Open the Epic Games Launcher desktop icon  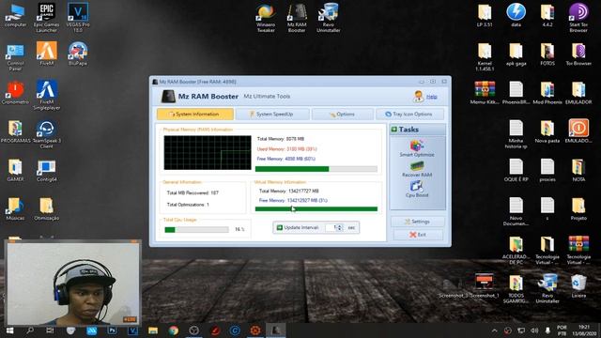point(46,17)
